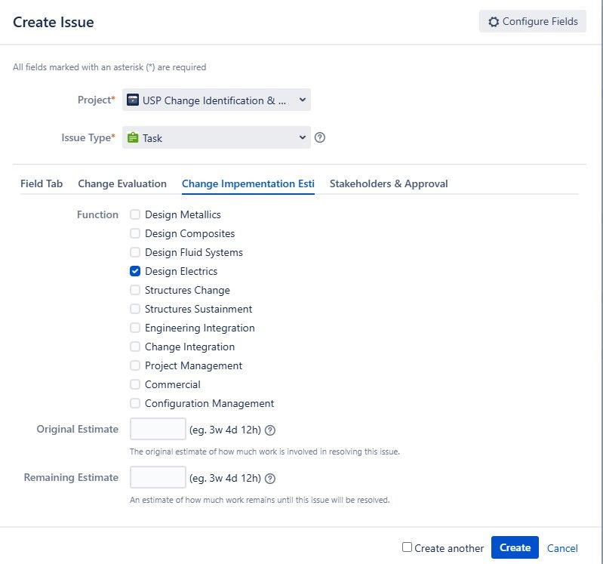603x564 pixels.
Task: Uncheck the Design Electrics checkbox
Action: click(135, 271)
